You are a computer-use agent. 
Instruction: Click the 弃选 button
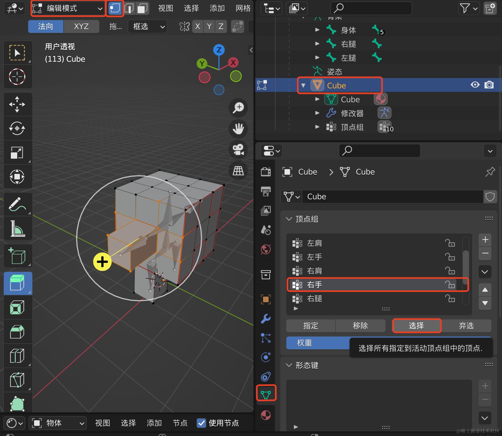coord(466,326)
